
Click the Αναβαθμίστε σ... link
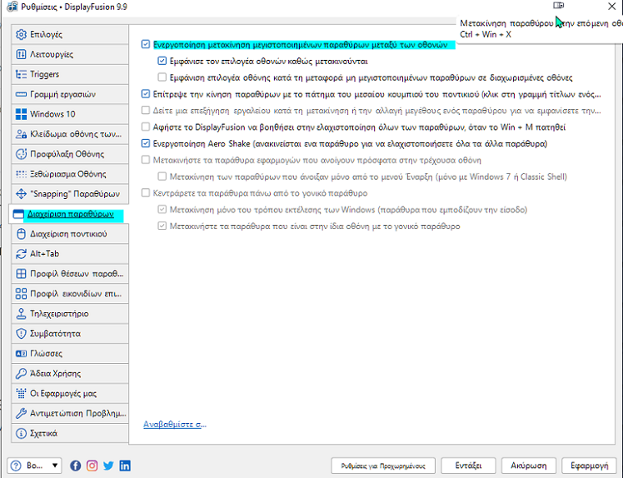click(175, 425)
